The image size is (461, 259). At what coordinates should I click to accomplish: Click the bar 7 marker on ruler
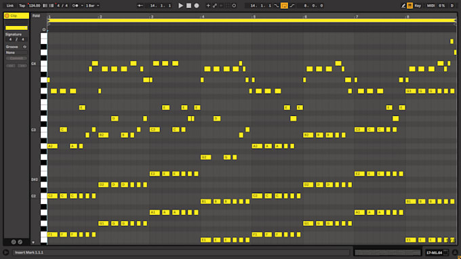(x=357, y=16)
